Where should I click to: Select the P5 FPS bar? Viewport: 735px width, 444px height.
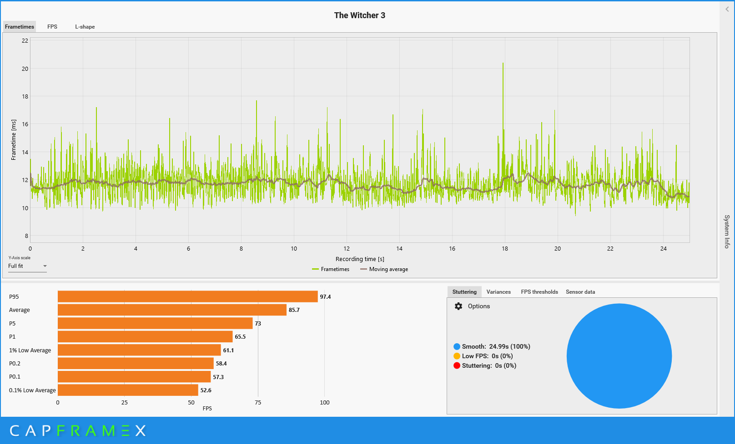coord(155,323)
